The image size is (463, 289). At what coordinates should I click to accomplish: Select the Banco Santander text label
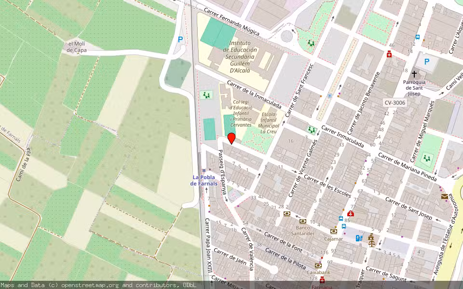(x=303, y=230)
